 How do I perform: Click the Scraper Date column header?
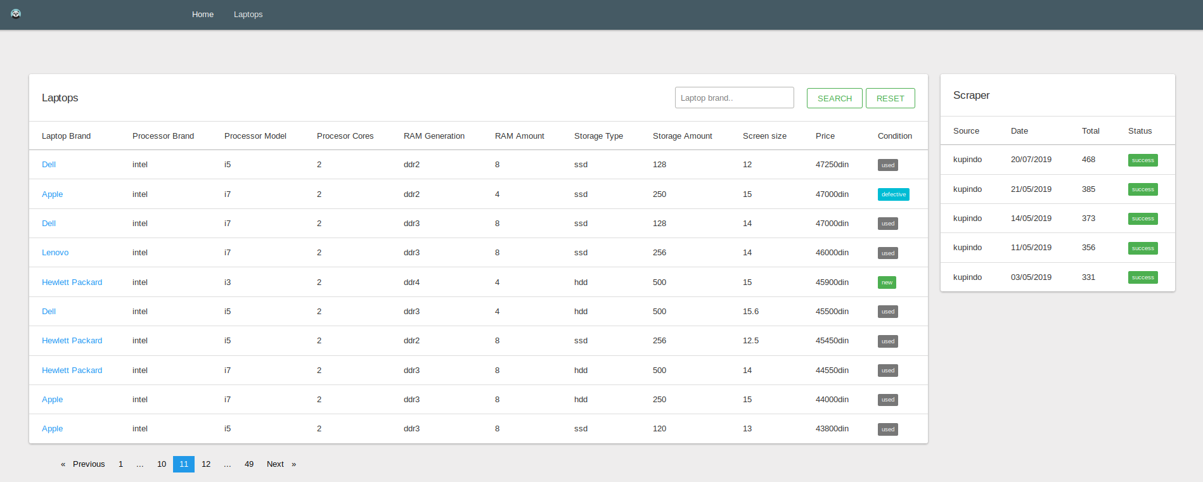(1019, 131)
